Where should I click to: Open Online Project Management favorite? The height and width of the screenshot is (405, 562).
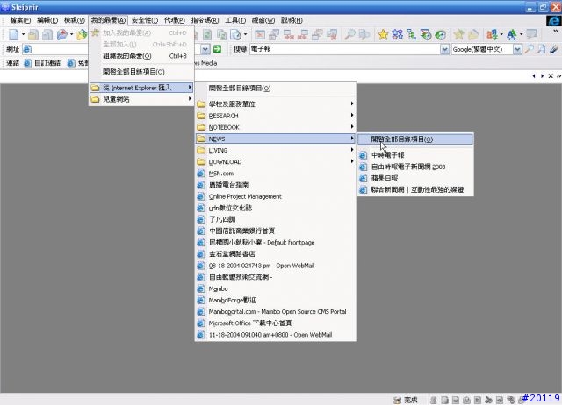click(x=276, y=196)
